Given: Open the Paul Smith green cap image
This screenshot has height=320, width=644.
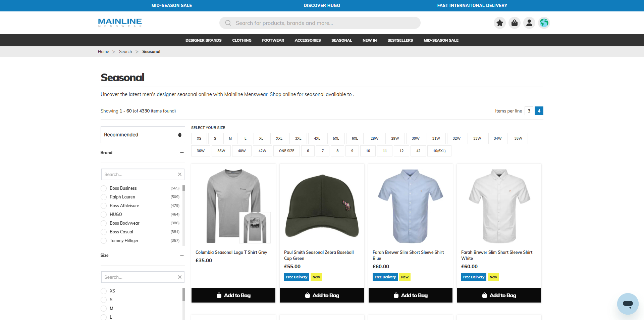Looking at the screenshot, I should [x=322, y=205].
